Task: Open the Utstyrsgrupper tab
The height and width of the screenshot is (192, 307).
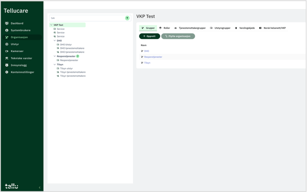Action: click(220, 28)
